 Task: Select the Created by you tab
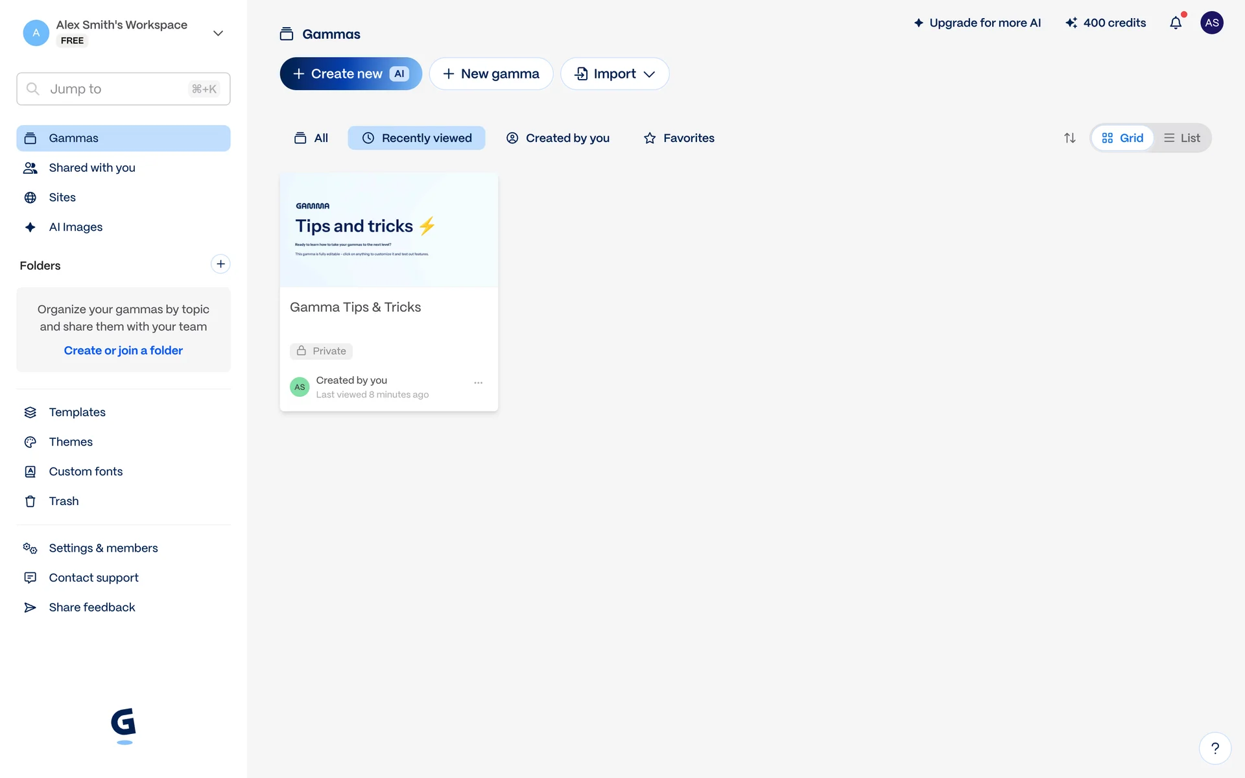coord(558,138)
